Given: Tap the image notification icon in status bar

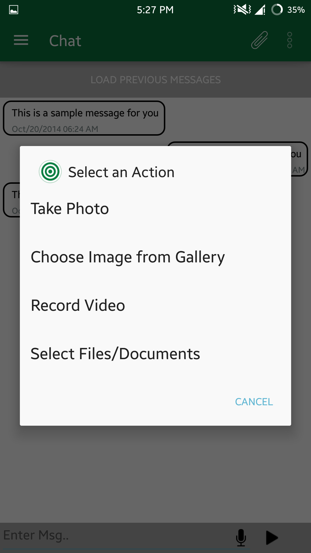Looking at the screenshot, I should 14,10.
